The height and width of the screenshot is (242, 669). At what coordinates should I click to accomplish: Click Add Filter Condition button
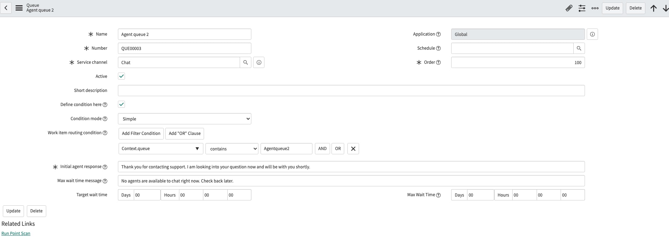(x=141, y=134)
